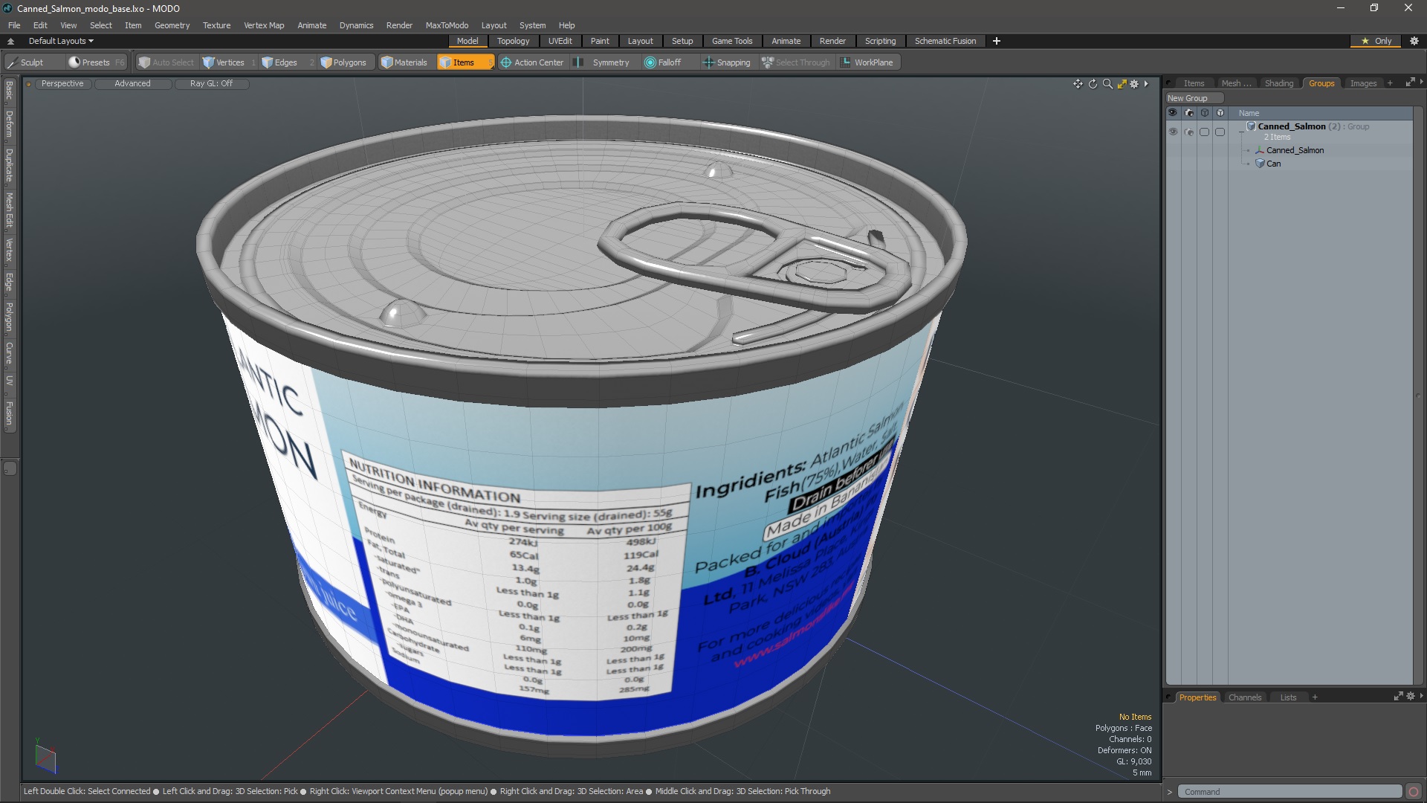The width and height of the screenshot is (1427, 803).
Task: Open the viewport settings gear
Action: click(x=1134, y=84)
